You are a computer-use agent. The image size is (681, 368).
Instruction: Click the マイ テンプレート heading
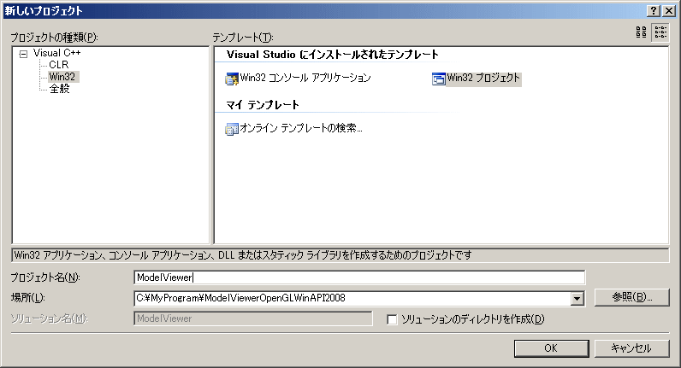pyautogui.click(x=263, y=105)
